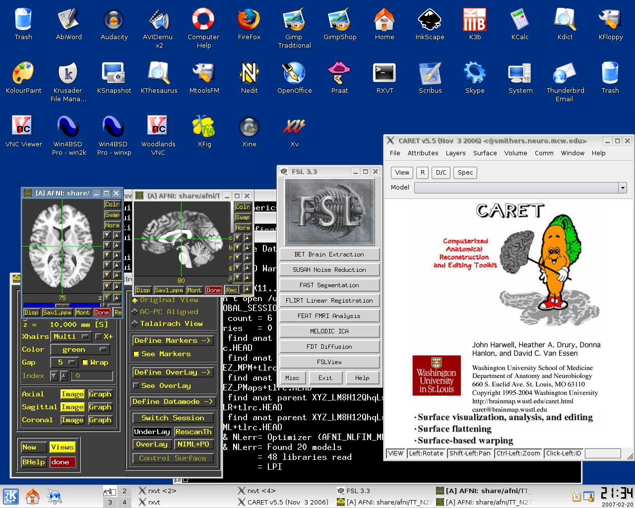This screenshot has height=508, width=635.
Task: Click the Index down arrow stepper
Action: (54, 376)
